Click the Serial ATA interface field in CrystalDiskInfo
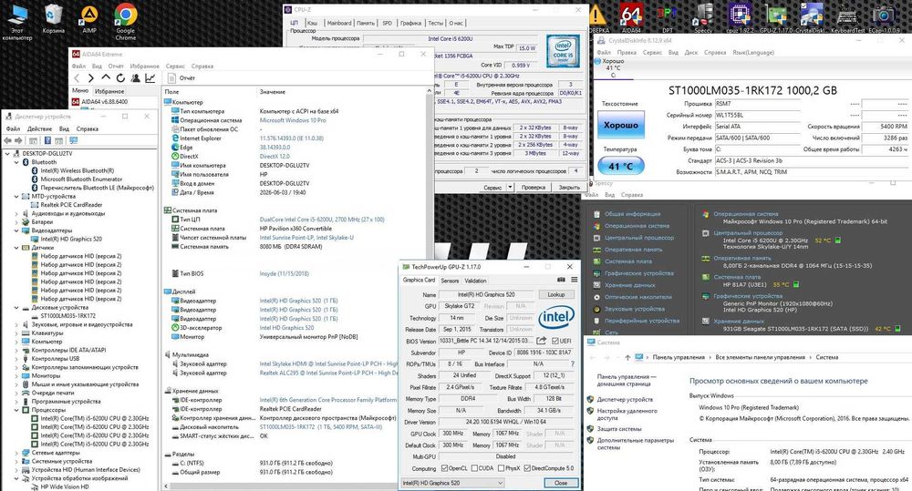This screenshot has width=912, height=491. [757, 127]
